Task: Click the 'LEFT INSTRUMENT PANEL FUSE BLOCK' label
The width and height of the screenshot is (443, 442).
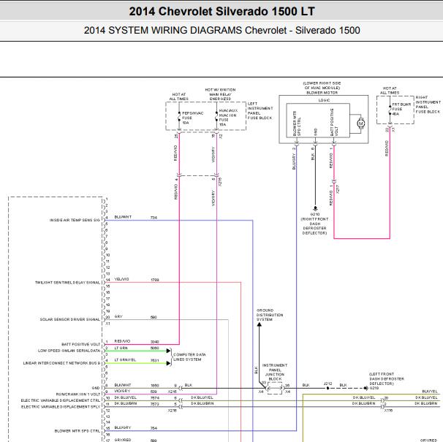Action: [260, 111]
